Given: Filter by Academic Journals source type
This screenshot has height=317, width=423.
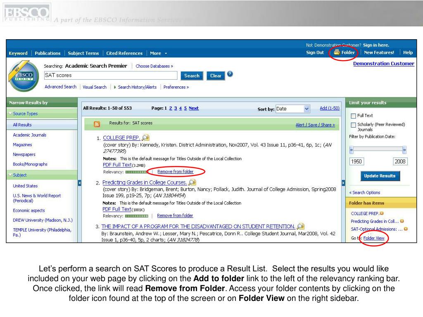Looking at the screenshot, I should pos(30,135).
